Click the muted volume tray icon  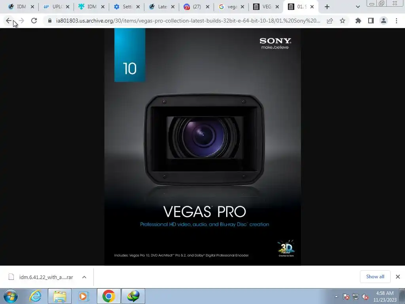pyautogui.click(x=365, y=296)
